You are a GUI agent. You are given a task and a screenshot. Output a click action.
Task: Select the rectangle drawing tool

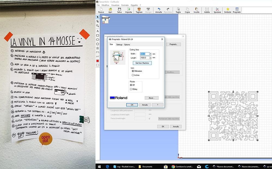coord(98,35)
